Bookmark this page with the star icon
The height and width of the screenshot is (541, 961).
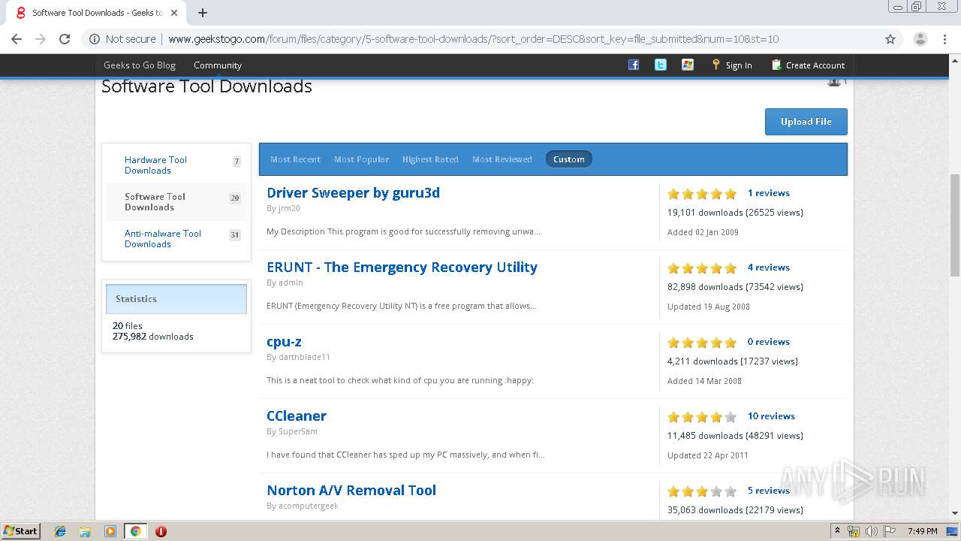point(890,39)
